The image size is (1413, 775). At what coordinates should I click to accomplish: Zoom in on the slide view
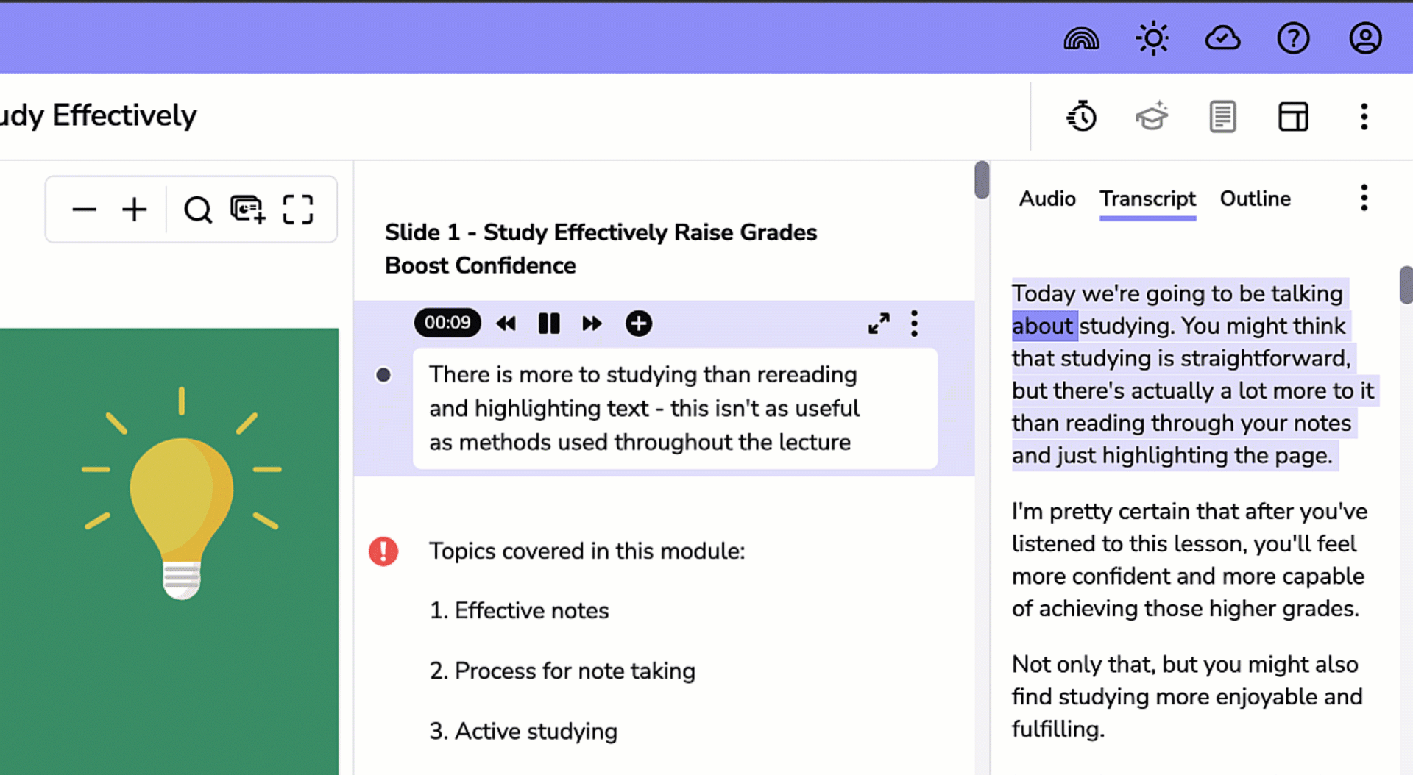coord(133,210)
